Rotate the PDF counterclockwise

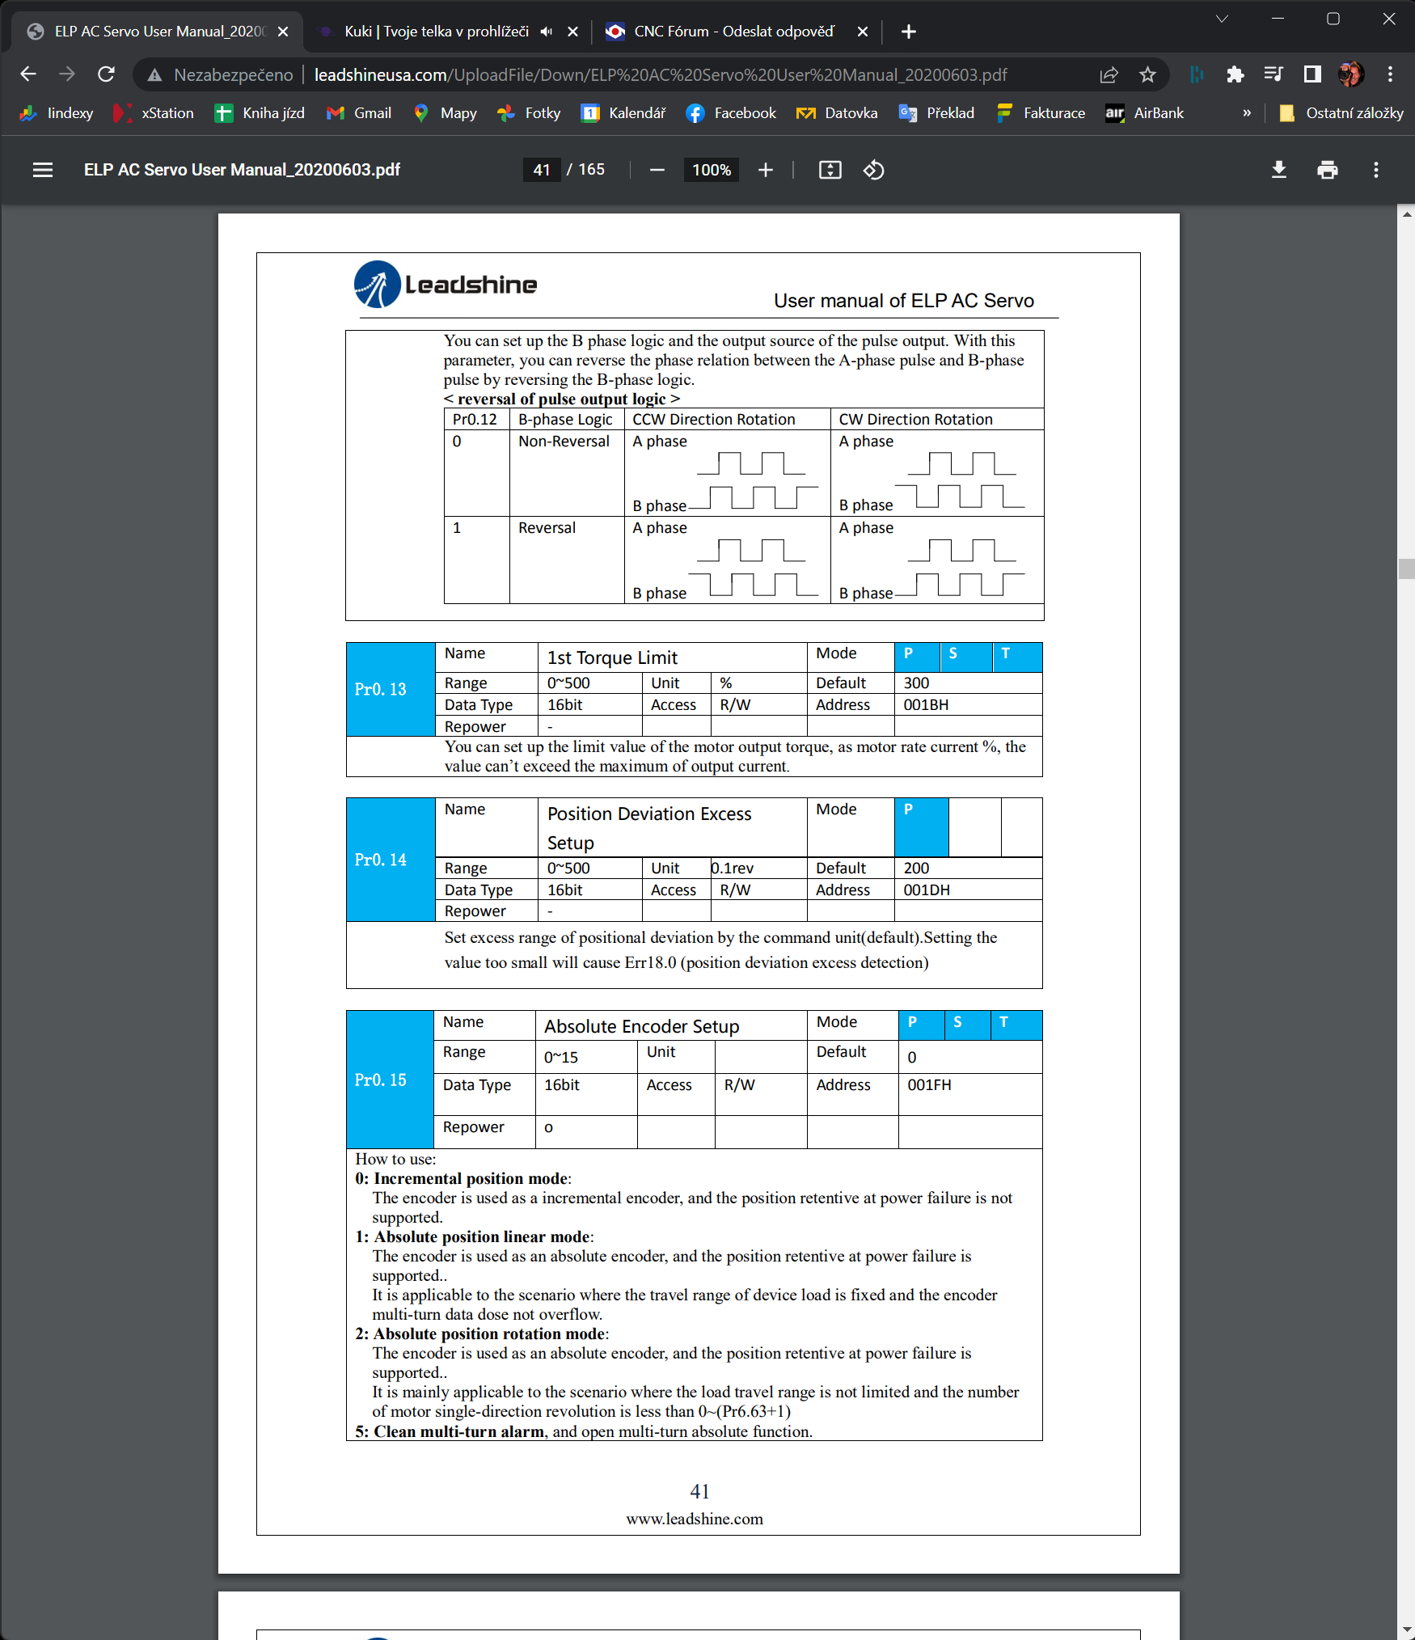pyautogui.click(x=873, y=170)
